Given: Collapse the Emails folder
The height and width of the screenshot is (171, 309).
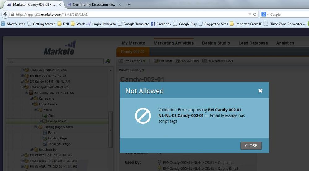Looking at the screenshot, I should tap(36, 109).
